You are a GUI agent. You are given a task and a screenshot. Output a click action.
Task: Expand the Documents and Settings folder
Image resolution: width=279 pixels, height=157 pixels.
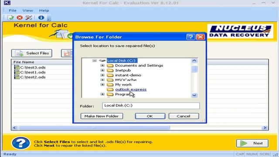click(102, 65)
